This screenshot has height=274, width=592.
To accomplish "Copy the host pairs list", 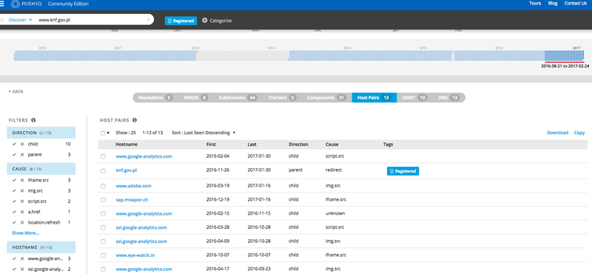I will click(579, 133).
